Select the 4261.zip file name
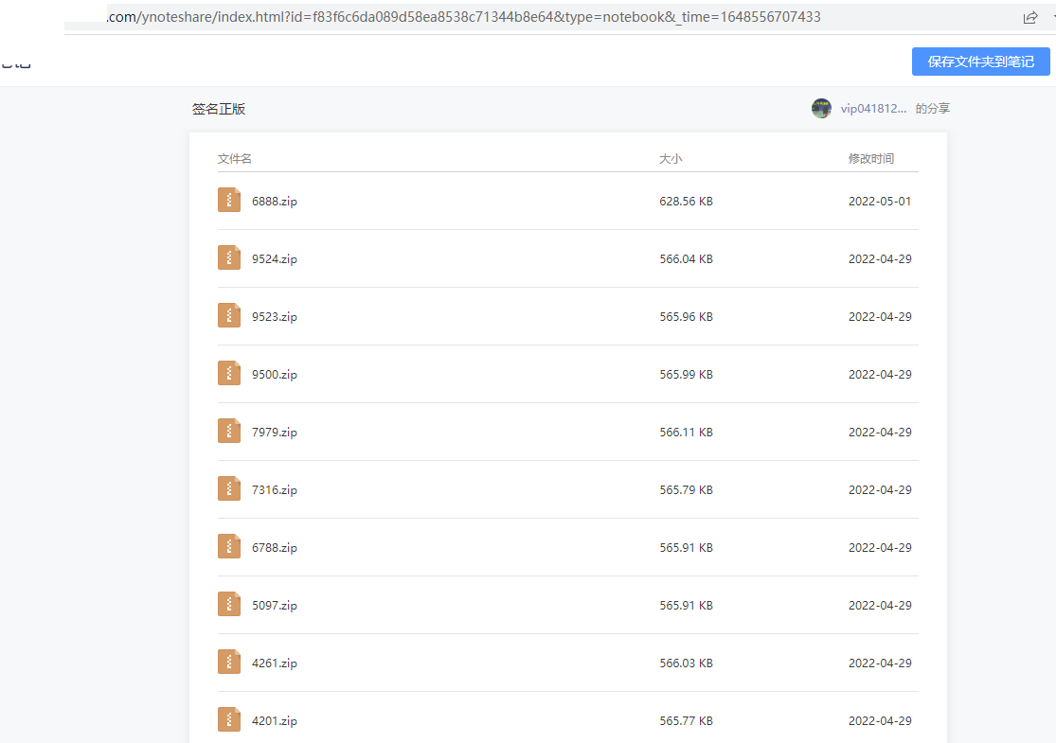This screenshot has width=1056, height=743. (274, 663)
